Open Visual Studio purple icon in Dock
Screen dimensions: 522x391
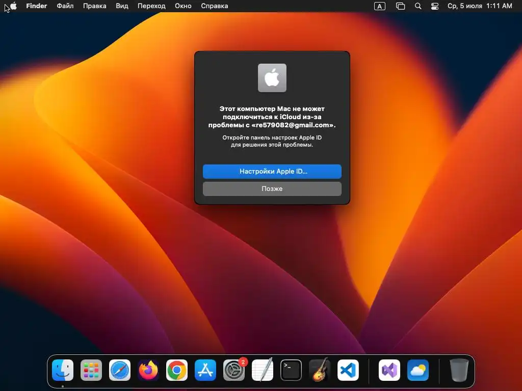389,370
